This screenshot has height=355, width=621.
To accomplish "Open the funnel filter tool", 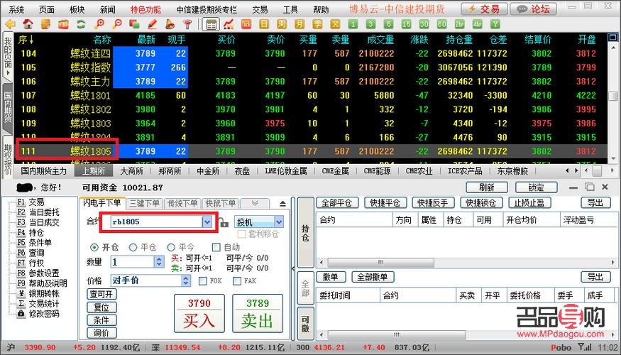I will click(188, 25).
